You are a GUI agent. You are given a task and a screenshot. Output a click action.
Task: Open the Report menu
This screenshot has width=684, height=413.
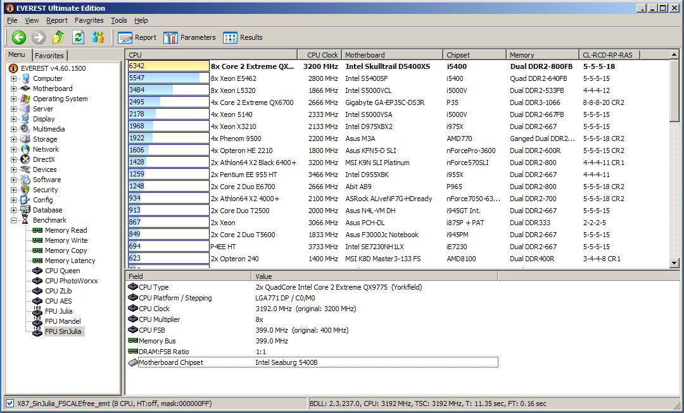click(57, 20)
